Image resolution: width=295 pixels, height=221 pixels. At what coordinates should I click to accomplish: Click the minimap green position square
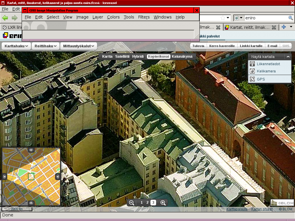pyautogui.click(x=31, y=177)
